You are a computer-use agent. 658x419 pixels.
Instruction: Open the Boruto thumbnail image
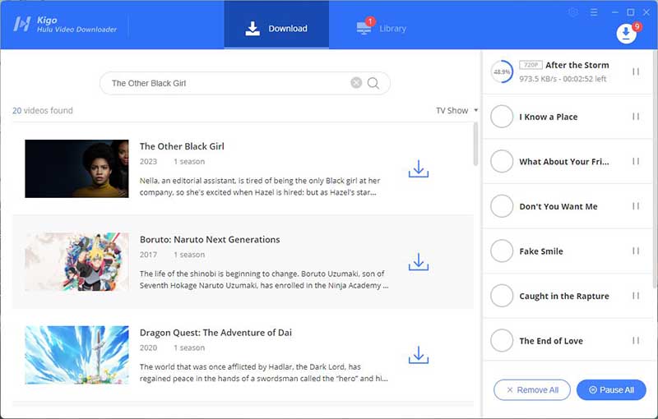[76, 262]
